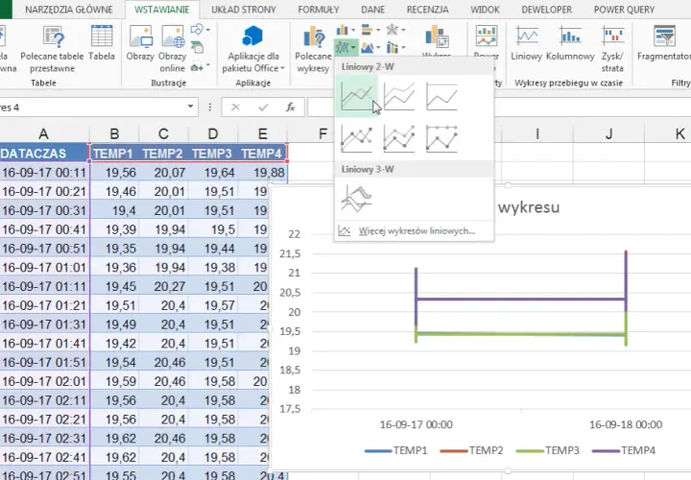The width and height of the screenshot is (691, 480).
Task: Click cell with 16-09-17 00:11
Action: pos(44,173)
